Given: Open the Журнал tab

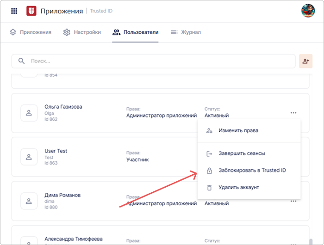Looking at the screenshot, I should click(x=186, y=32).
